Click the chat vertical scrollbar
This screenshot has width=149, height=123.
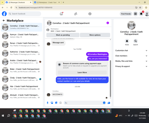coord(110,79)
